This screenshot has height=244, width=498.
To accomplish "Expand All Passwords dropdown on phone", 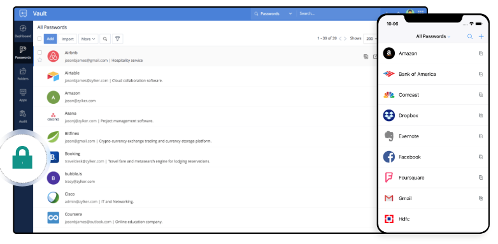I will coord(433,36).
